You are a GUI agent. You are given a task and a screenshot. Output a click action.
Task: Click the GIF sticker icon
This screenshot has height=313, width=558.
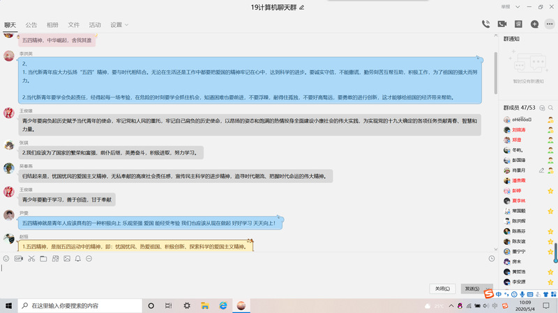click(18, 259)
